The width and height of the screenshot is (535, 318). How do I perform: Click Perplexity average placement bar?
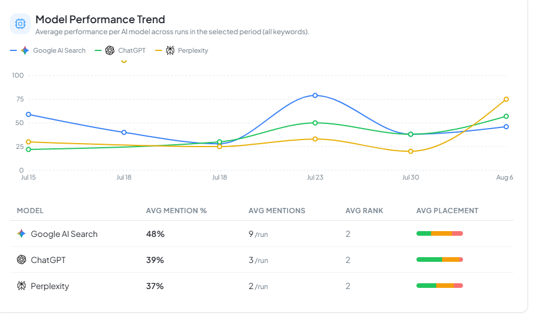pos(440,286)
